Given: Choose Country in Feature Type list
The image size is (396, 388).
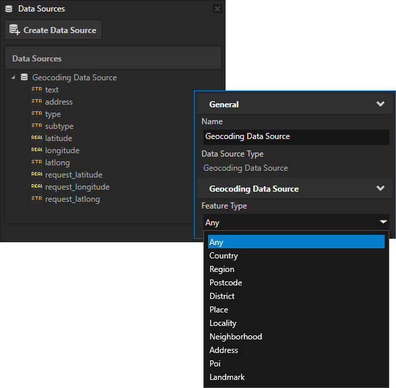Looking at the screenshot, I should (296, 256).
